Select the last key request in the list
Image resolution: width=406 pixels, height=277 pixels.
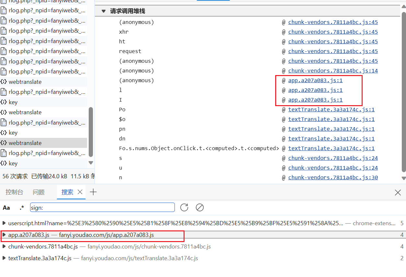pyautogui.click(x=43, y=163)
